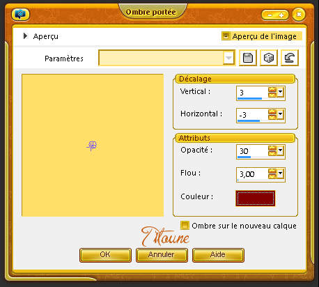This screenshot has width=319, height=287.
Task: Click the blue help icon in title bar
Action: 20,14
